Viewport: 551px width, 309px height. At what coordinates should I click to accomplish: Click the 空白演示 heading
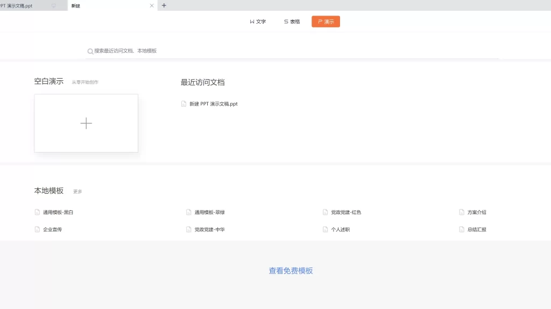tap(49, 81)
